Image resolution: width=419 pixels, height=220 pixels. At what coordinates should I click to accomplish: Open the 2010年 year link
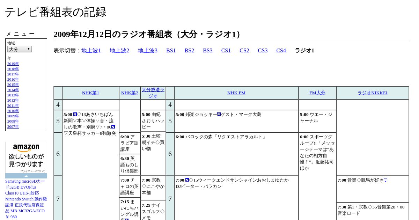[13, 111]
